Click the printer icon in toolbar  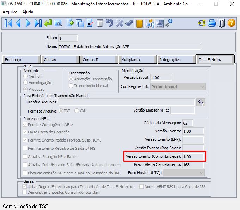point(212,24)
